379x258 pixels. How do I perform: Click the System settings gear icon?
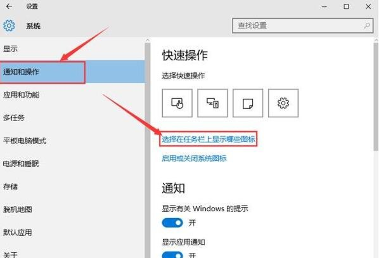coord(9,26)
